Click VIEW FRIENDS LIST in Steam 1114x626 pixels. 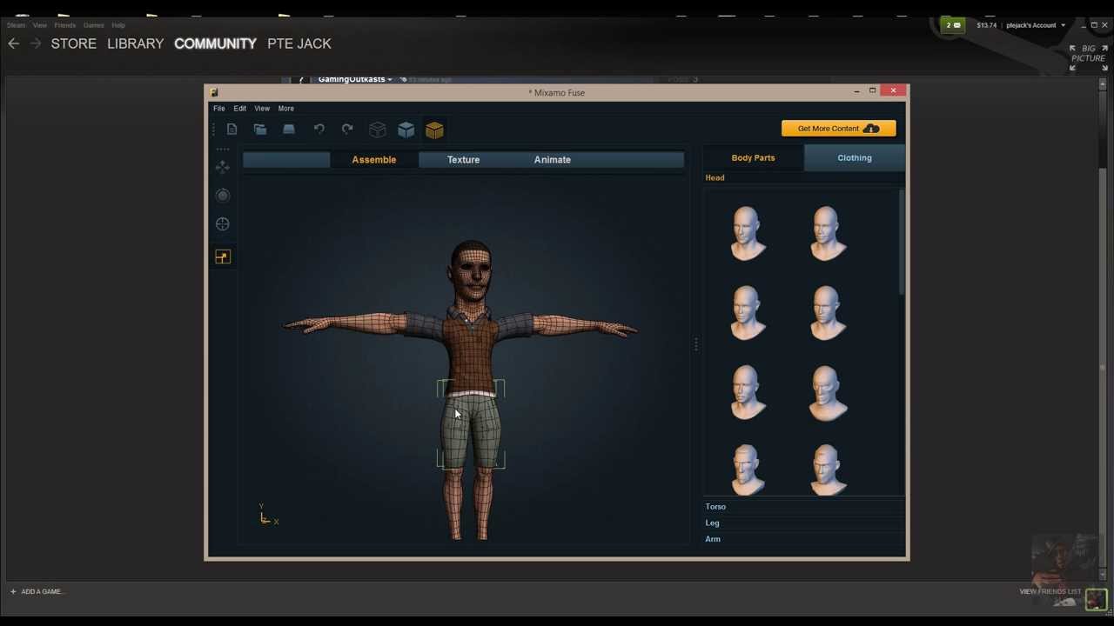pos(1050,591)
